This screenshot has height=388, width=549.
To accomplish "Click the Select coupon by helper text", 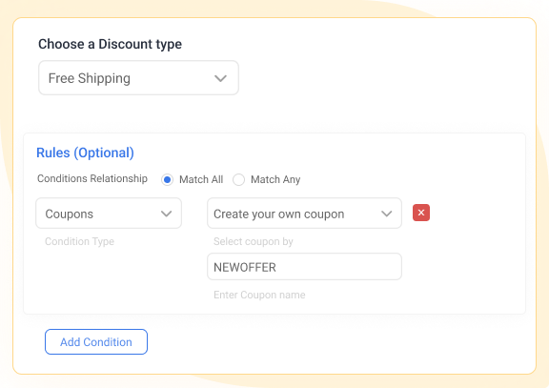I will (254, 241).
